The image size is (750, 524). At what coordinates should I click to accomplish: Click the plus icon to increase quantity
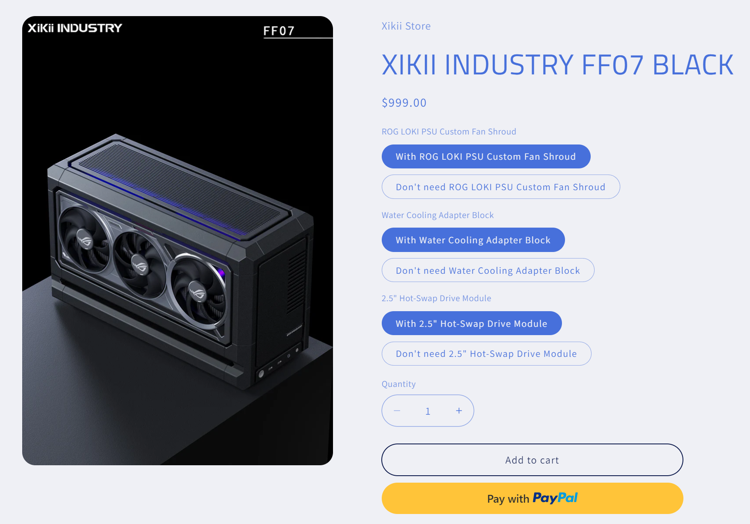point(459,411)
